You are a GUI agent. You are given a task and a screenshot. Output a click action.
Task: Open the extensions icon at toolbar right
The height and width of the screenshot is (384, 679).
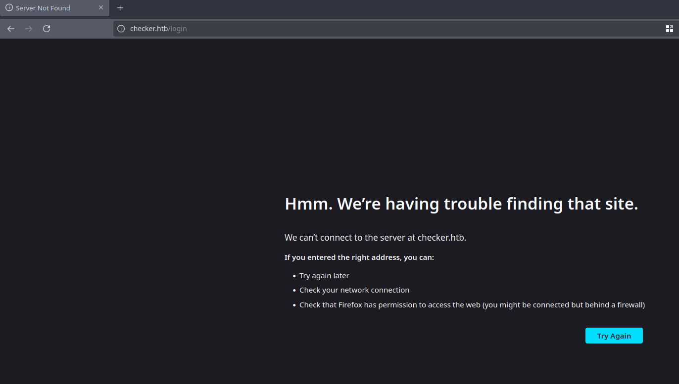tap(669, 29)
